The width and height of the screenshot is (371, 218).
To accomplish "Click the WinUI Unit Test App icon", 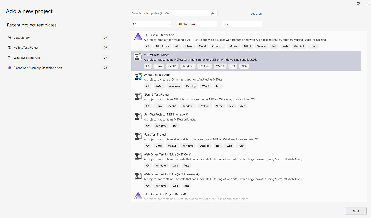I will point(138,77).
